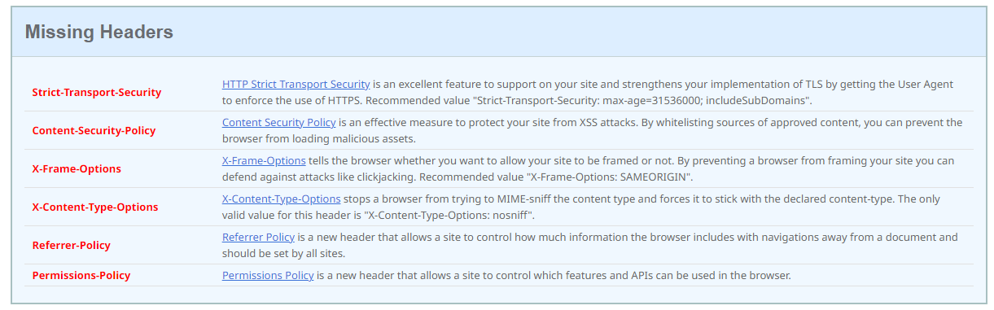The height and width of the screenshot is (310, 994).
Task: Click the red Referrer-Policy header label
Action: click(72, 246)
